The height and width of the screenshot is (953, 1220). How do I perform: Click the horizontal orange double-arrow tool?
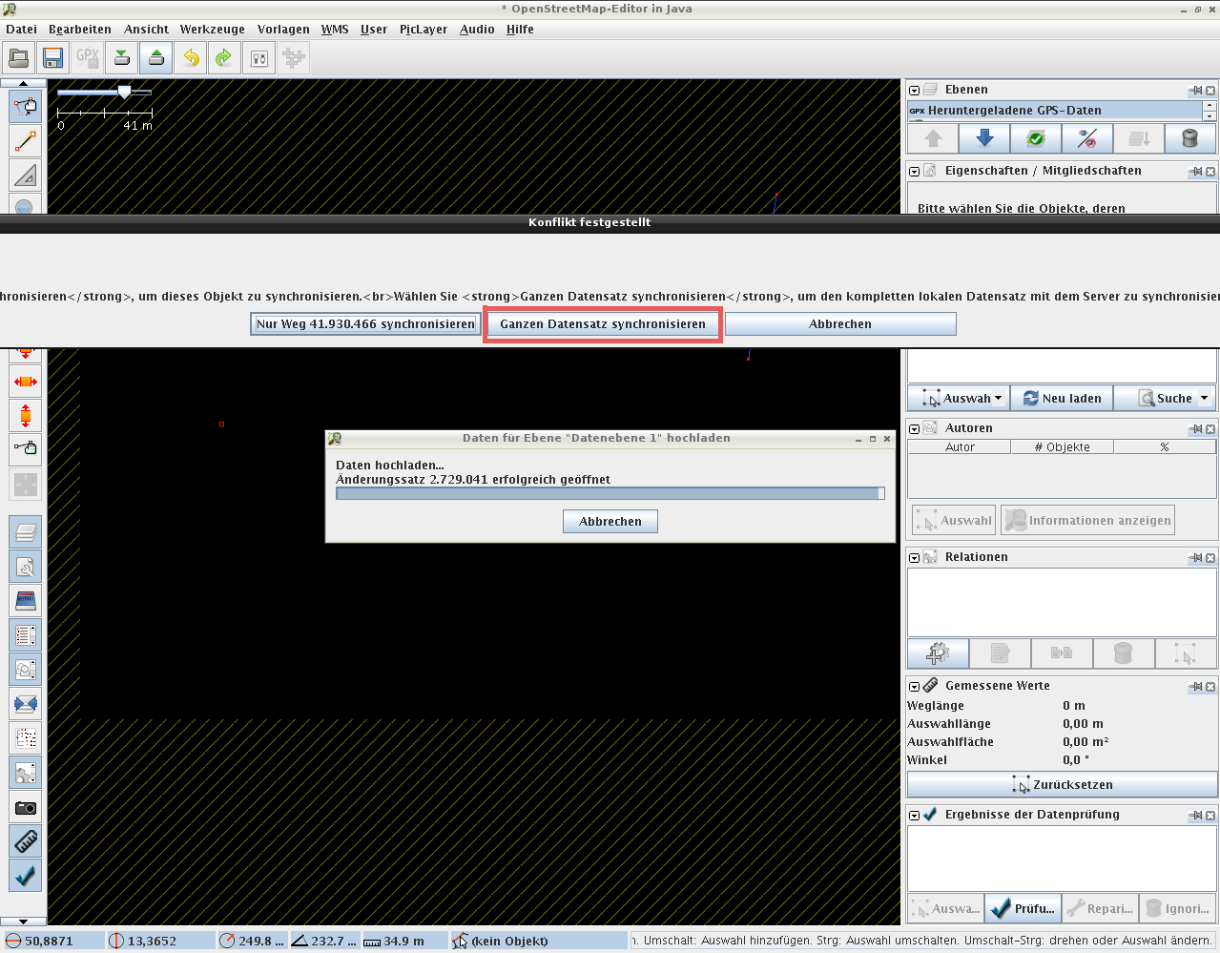click(x=26, y=382)
